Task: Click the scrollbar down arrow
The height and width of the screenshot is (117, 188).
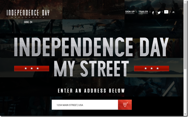Action: pos(185,114)
